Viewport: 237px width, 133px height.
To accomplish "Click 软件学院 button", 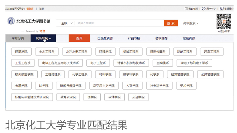I will click(115, 97).
